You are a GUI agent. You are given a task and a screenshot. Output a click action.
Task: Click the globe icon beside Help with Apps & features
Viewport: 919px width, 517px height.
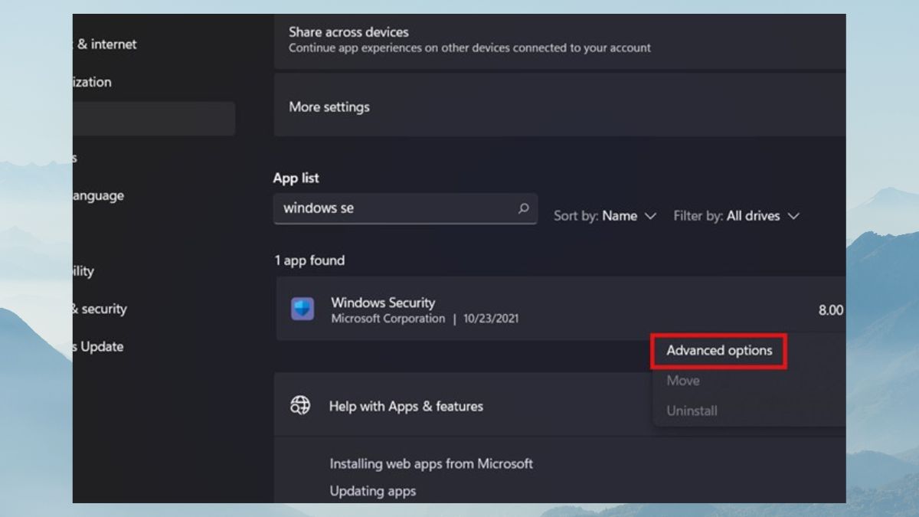tap(300, 405)
